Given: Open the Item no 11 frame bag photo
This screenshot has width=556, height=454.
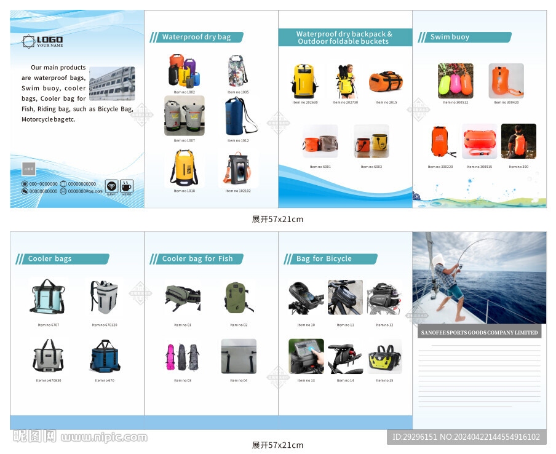Looking at the screenshot, I should (x=345, y=297).
